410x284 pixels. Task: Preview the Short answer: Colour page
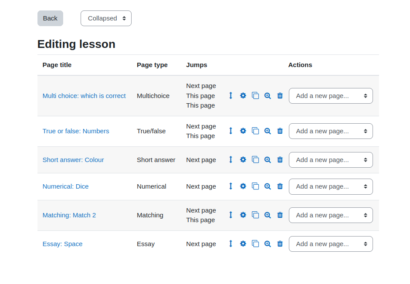(x=268, y=159)
